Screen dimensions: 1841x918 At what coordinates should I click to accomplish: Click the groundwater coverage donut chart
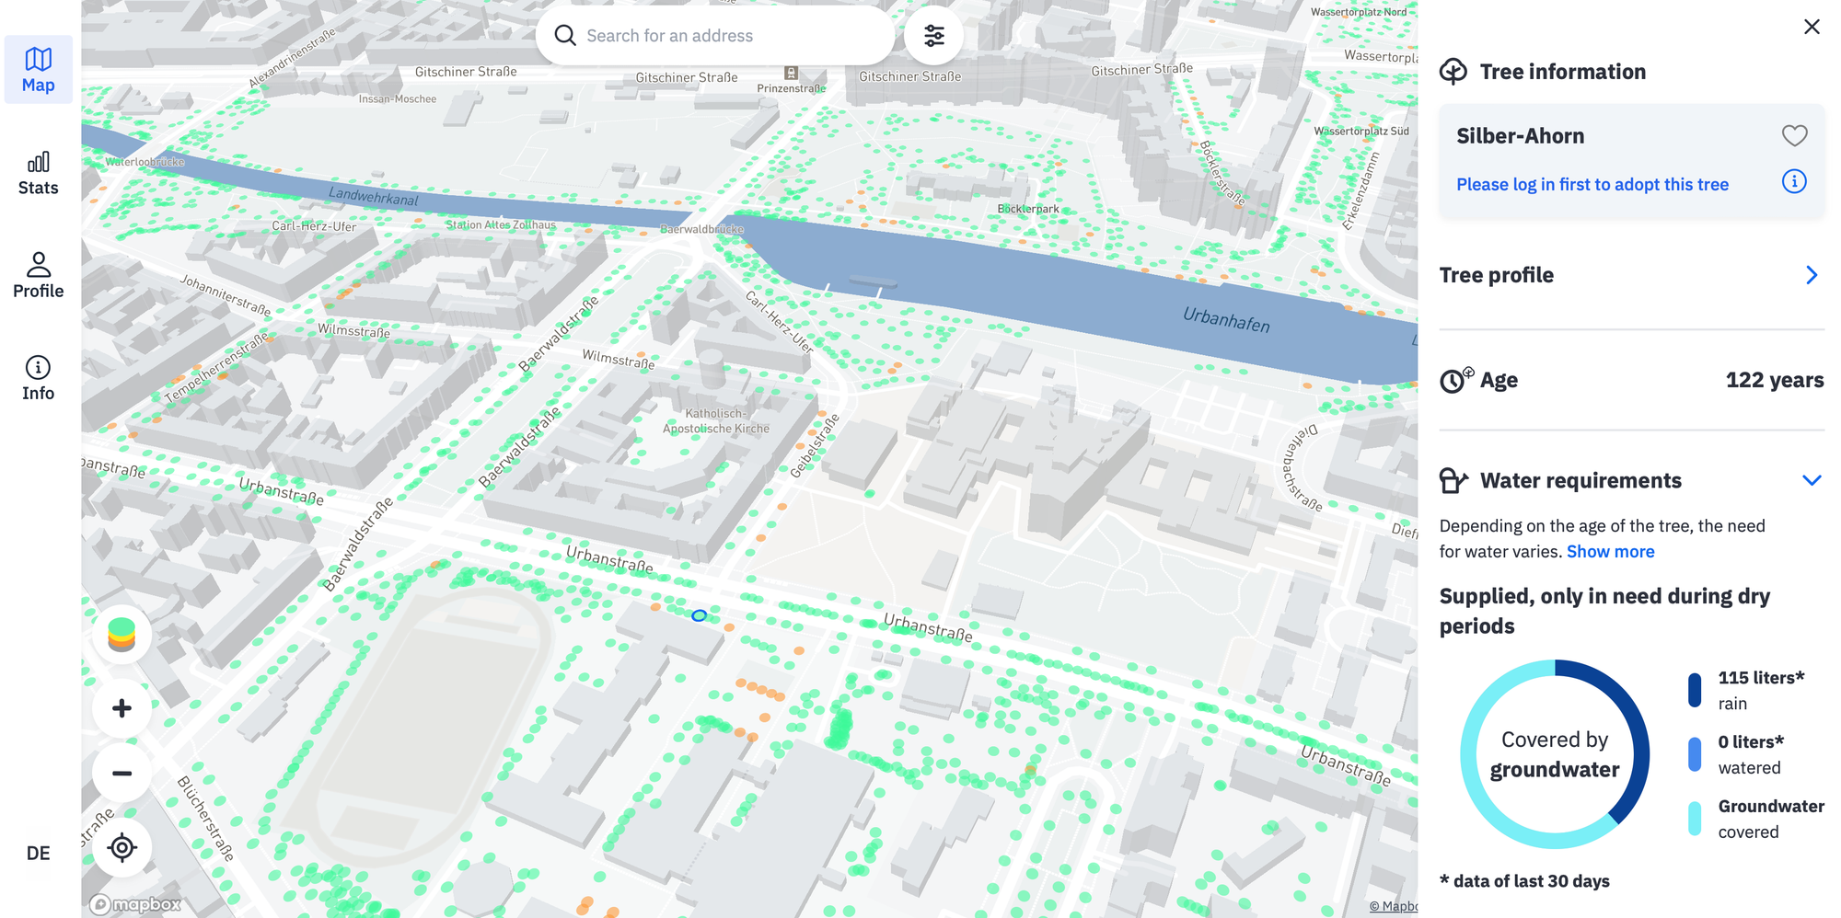(1554, 753)
